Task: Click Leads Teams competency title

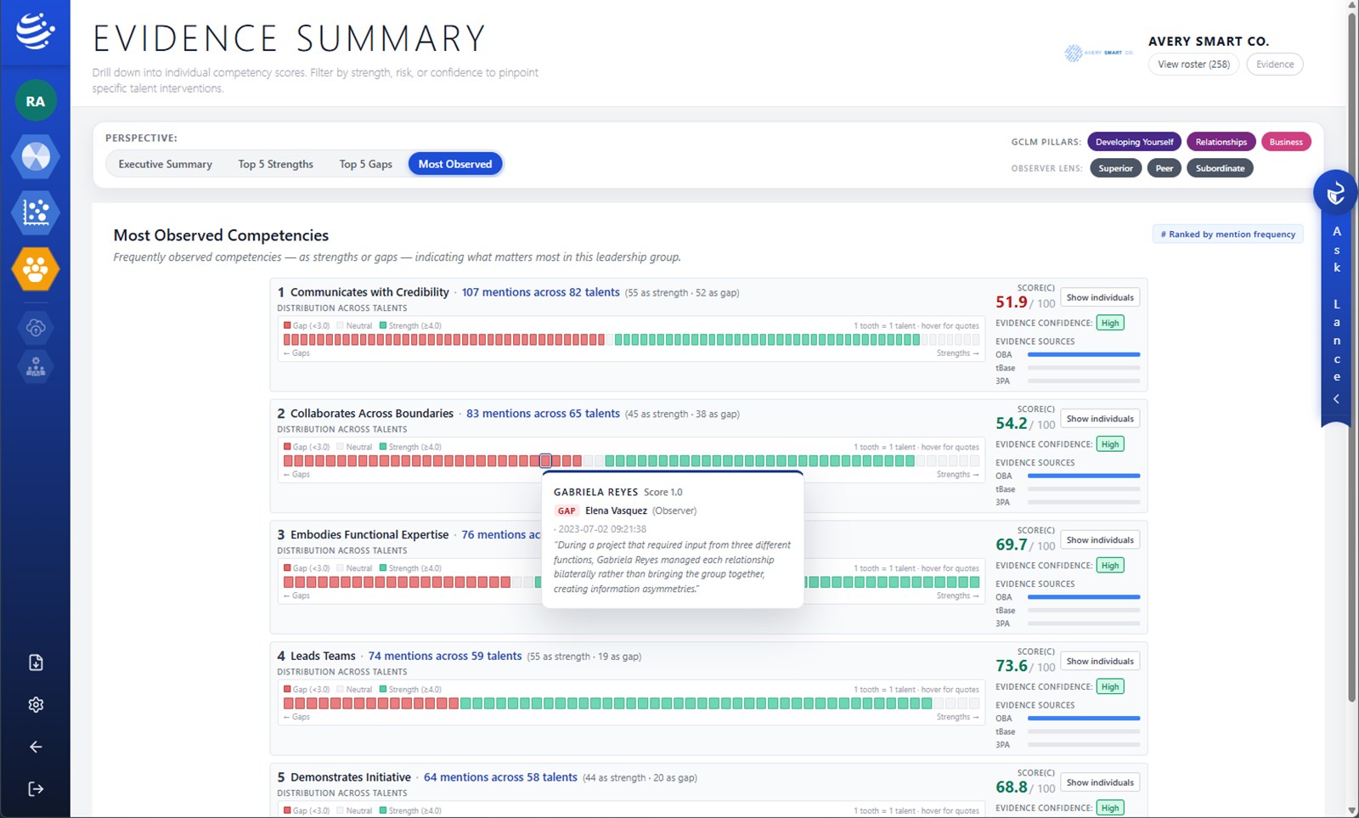Action: coord(323,656)
